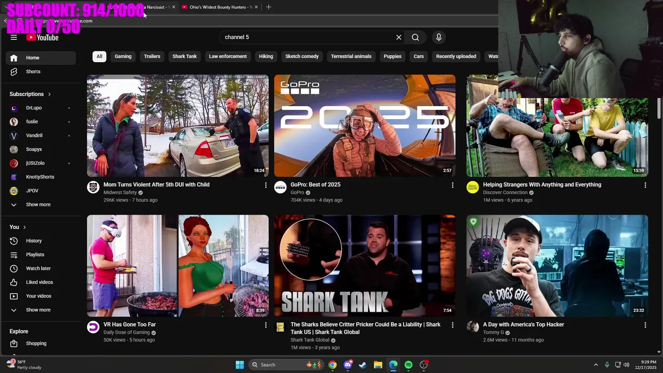Select the Law enforcement filter chip

[228, 56]
